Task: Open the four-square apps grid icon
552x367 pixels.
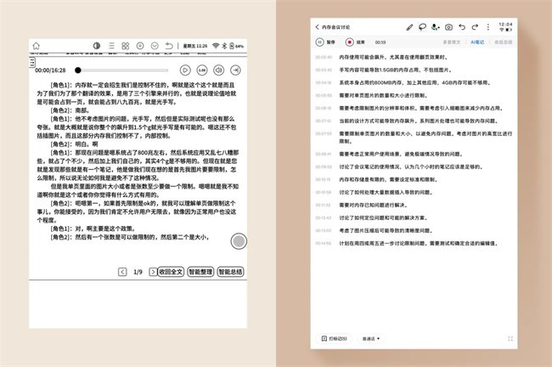Action: (127, 45)
